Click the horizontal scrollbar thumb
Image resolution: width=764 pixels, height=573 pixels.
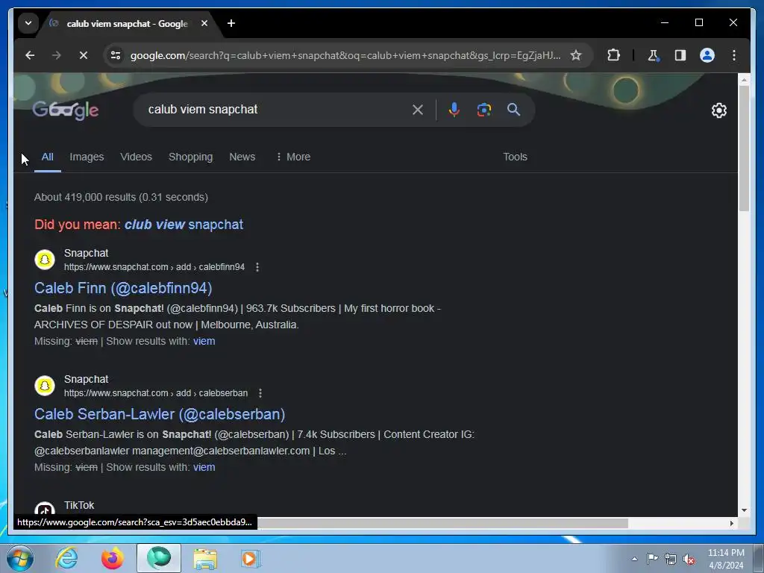click(442, 523)
